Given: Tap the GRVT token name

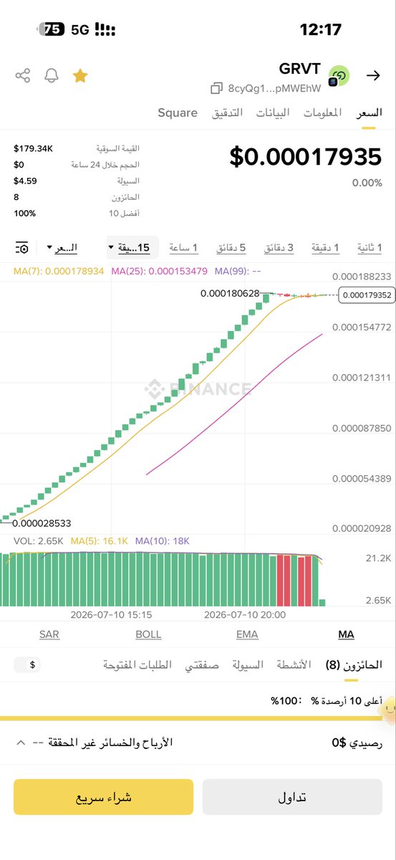Looking at the screenshot, I should [300, 69].
